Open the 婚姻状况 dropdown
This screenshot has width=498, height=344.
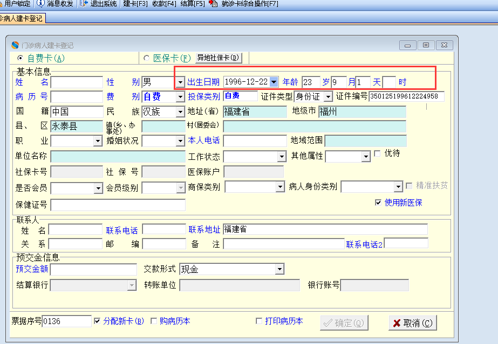point(180,141)
